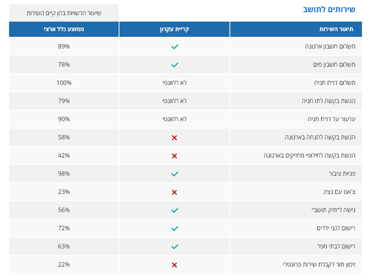Click the ערעור על דו"ח חניה service label
The image size is (371, 280).
click(331, 119)
